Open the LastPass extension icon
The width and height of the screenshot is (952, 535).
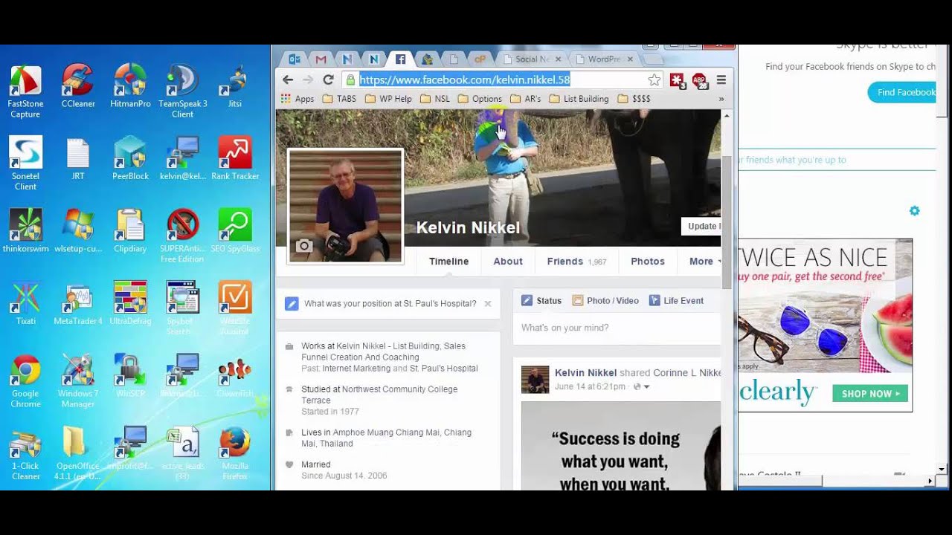(677, 80)
